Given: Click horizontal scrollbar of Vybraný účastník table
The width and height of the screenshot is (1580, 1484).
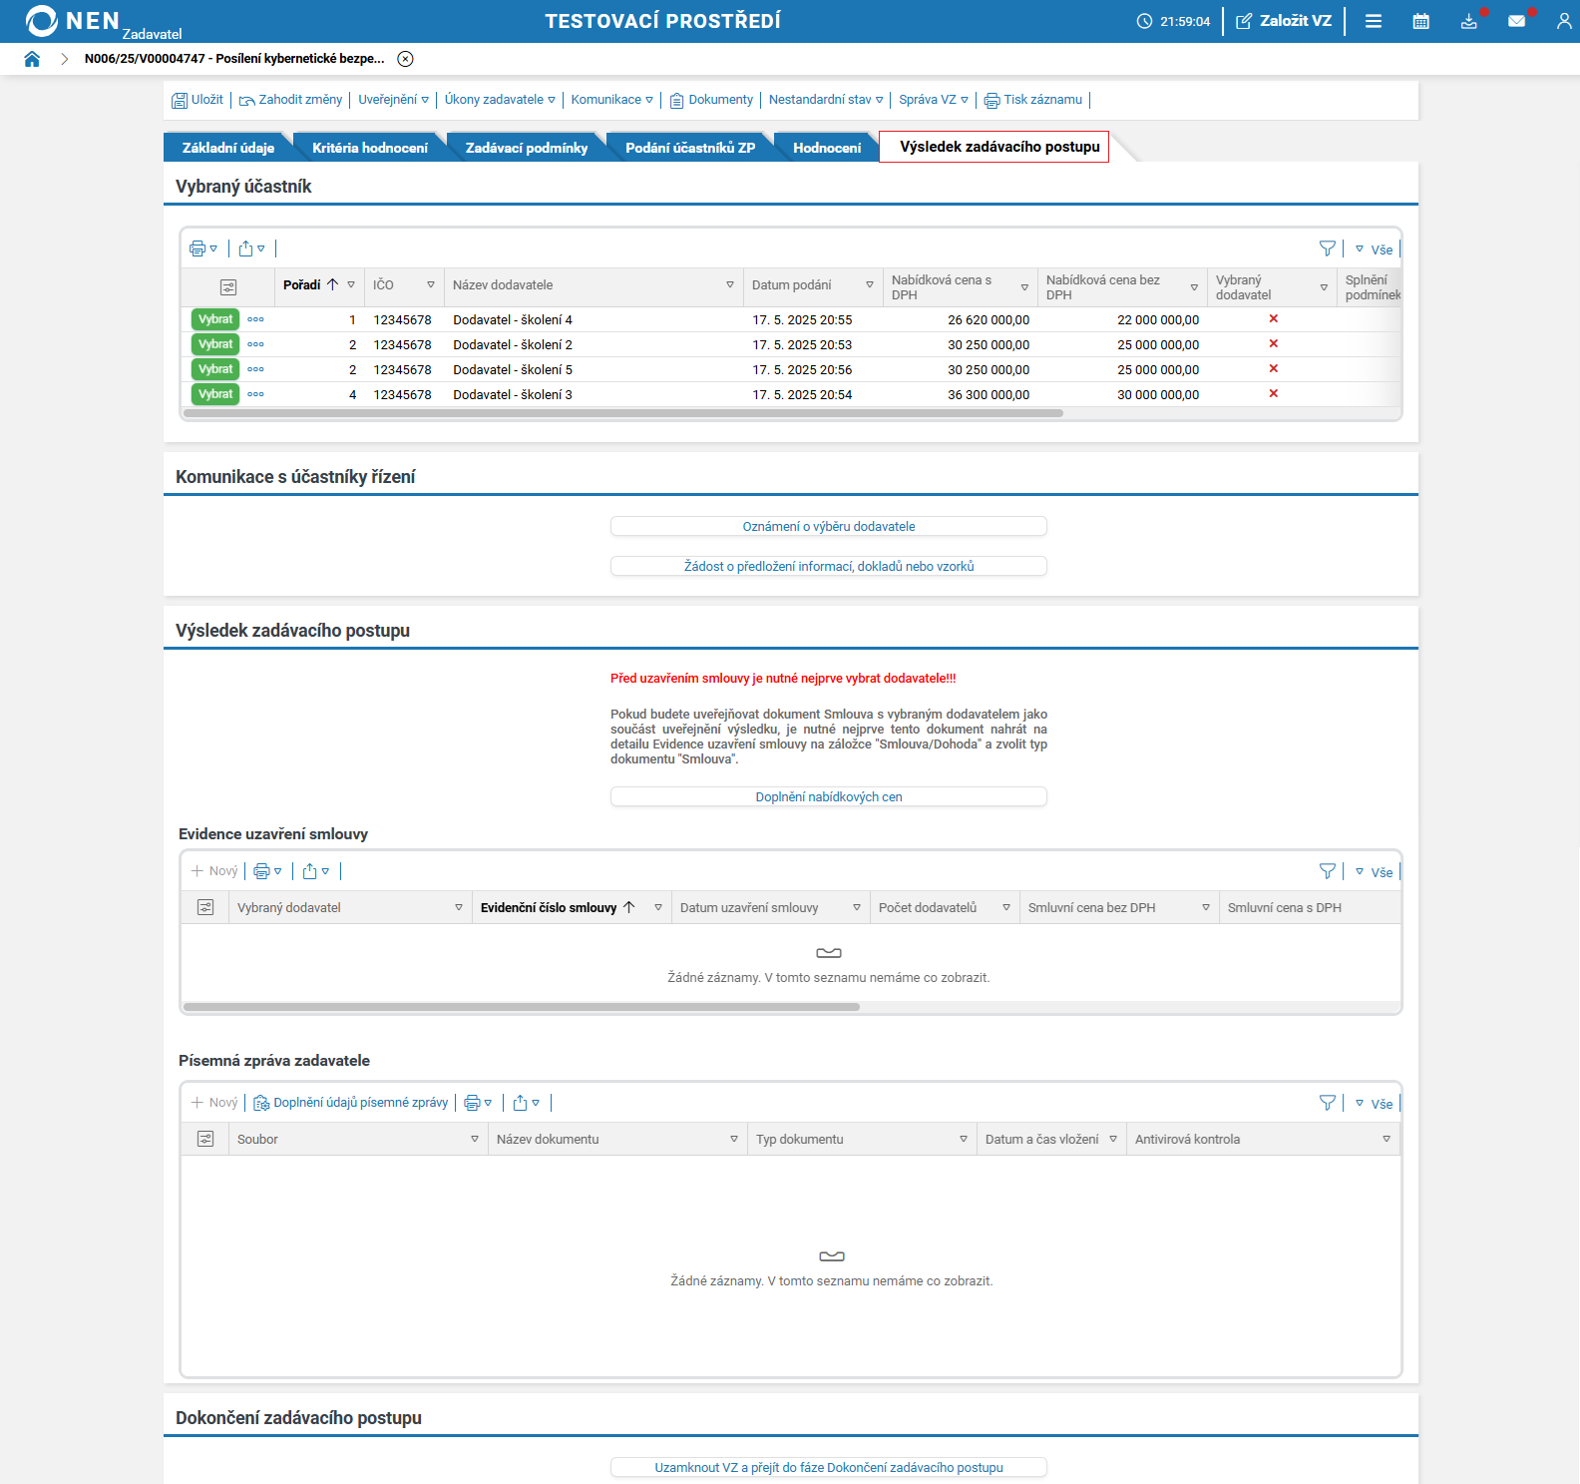Looking at the screenshot, I should coord(623,413).
